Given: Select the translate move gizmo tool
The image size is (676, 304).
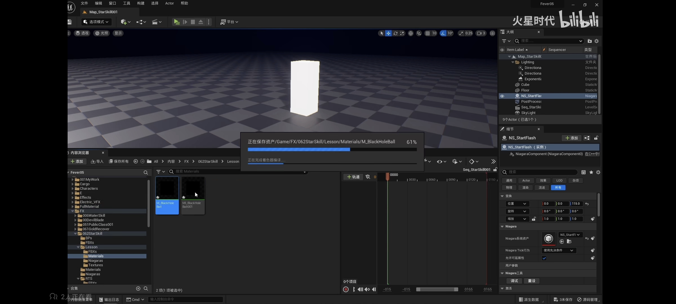Looking at the screenshot, I should [x=388, y=33].
